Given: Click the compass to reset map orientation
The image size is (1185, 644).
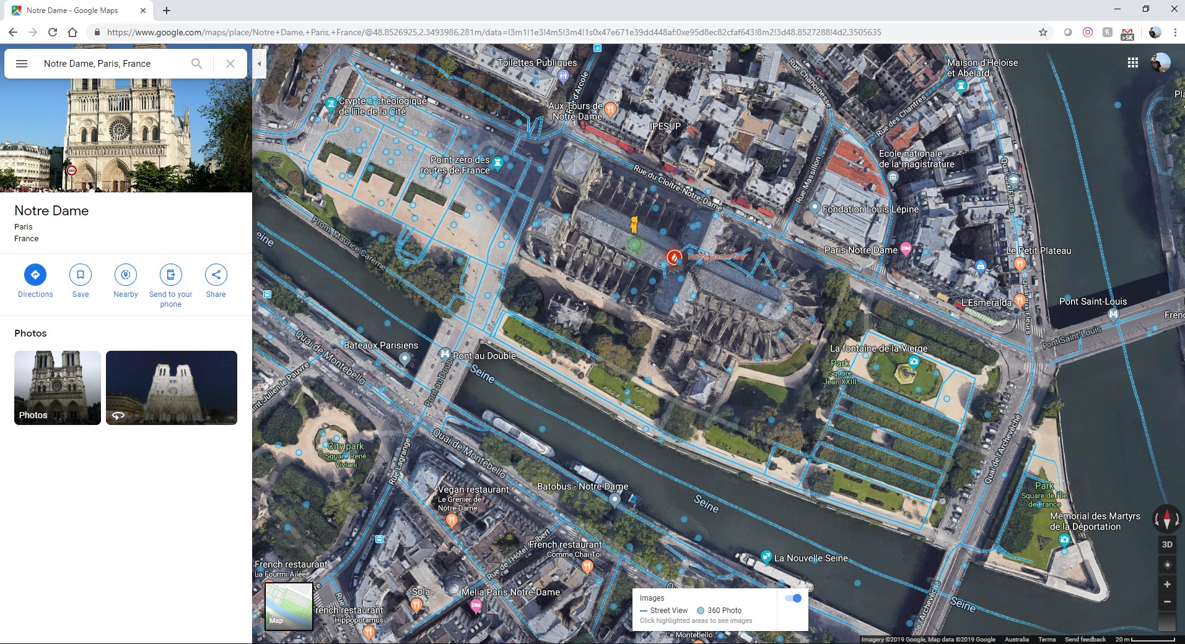Looking at the screenshot, I should point(1166,520).
